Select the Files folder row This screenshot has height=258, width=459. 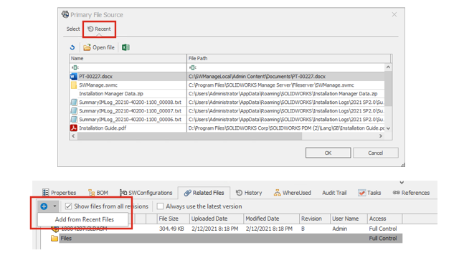tap(230, 239)
